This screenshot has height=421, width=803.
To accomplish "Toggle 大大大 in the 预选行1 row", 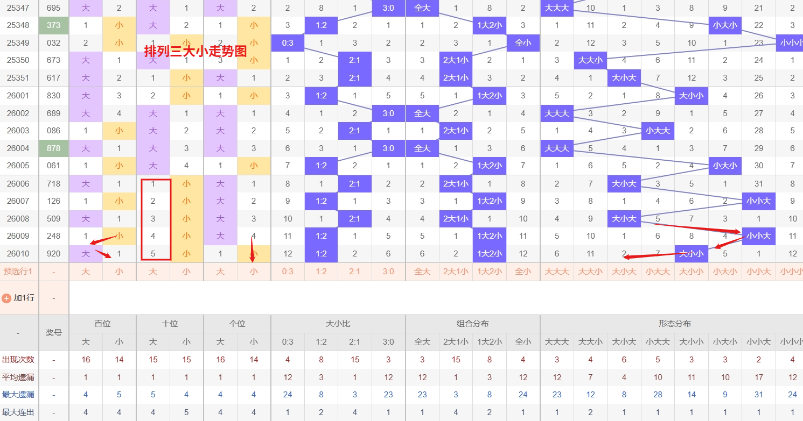I will point(557,272).
